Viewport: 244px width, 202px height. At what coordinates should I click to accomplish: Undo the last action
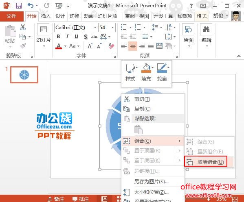tap(31, 6)
